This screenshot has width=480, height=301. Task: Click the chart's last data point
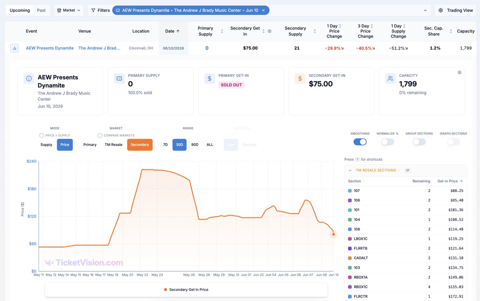pos(334,235)
